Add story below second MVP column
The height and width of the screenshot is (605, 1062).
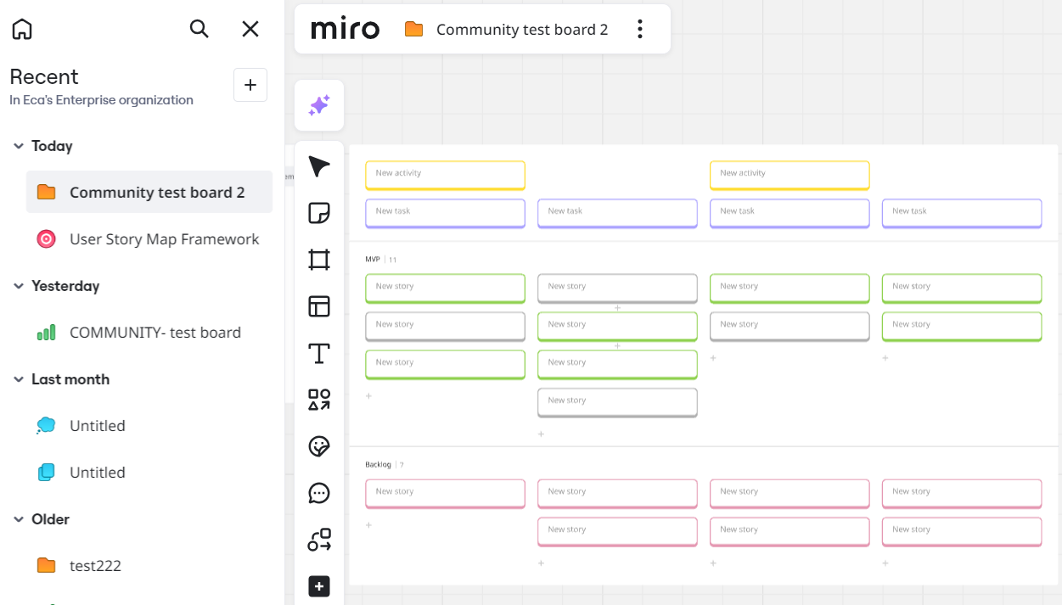click(541, 434)
